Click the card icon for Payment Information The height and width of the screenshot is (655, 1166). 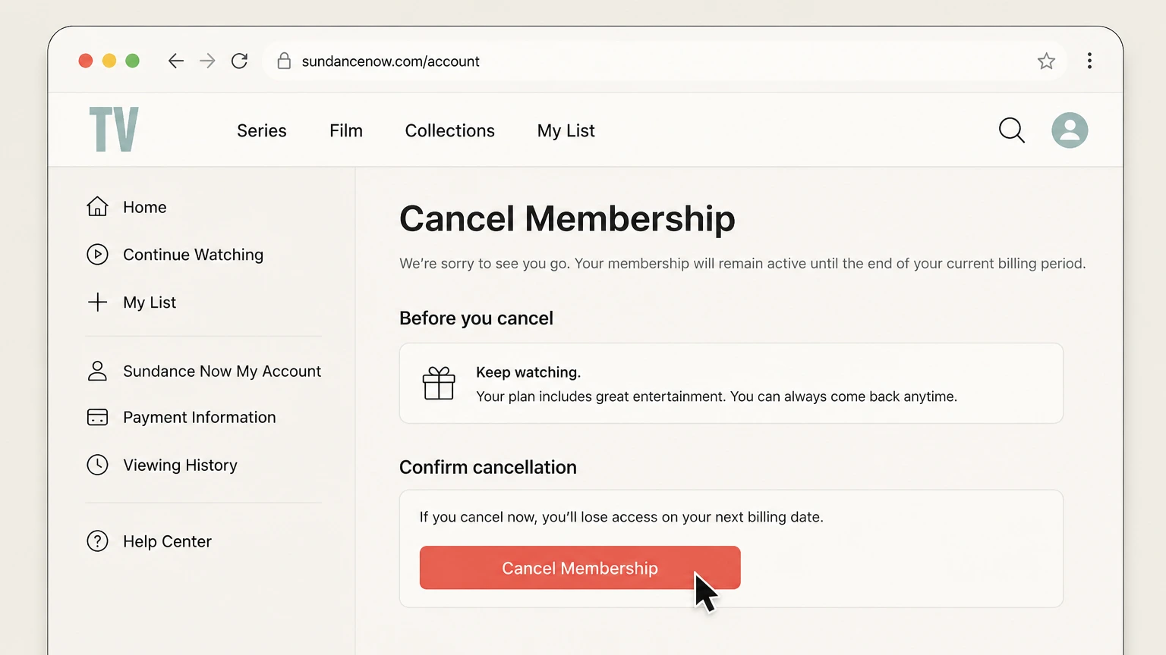point(97,417)
